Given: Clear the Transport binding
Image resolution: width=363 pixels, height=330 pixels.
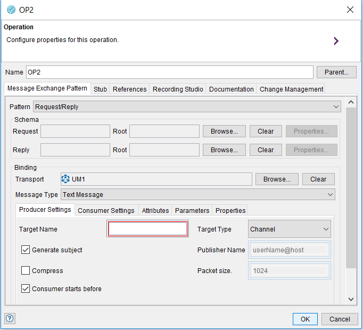Looking at the screenshot, I should coord(318,179).
